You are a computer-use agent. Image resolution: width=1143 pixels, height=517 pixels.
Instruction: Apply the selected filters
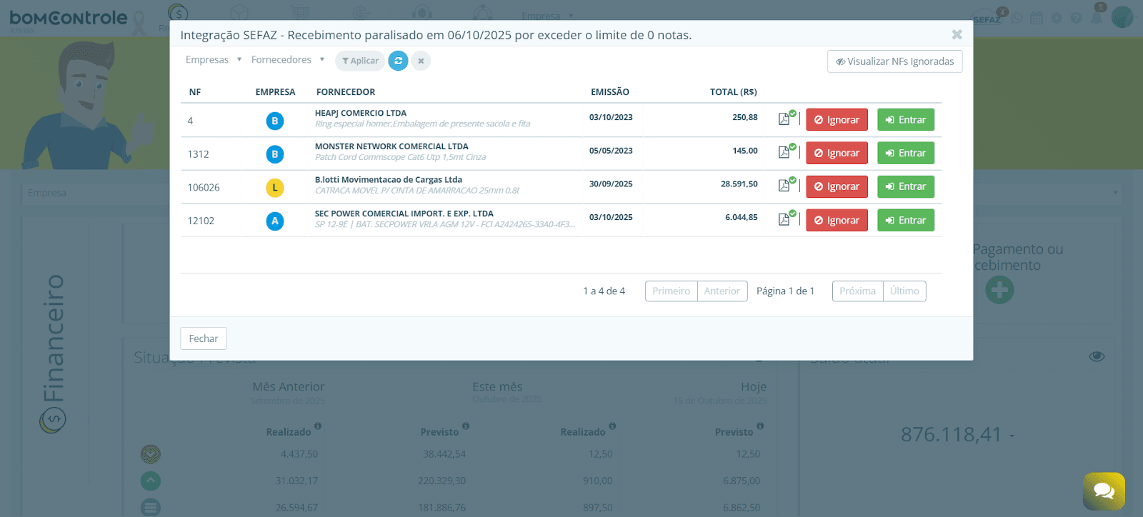click(360, 61)
